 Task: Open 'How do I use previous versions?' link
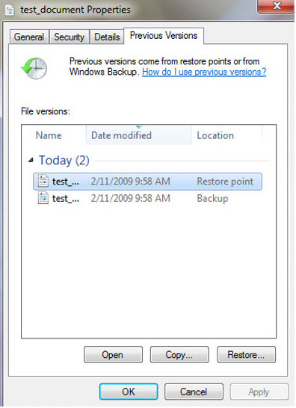[x=204, y=72]
